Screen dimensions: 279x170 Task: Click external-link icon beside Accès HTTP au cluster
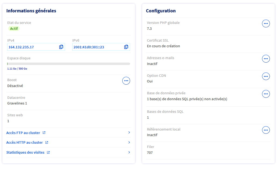point(47,143)
